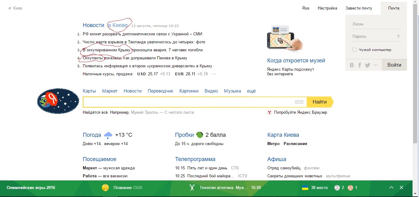
Task: Open the museum maps phone illustration
Action: point(285,38)
